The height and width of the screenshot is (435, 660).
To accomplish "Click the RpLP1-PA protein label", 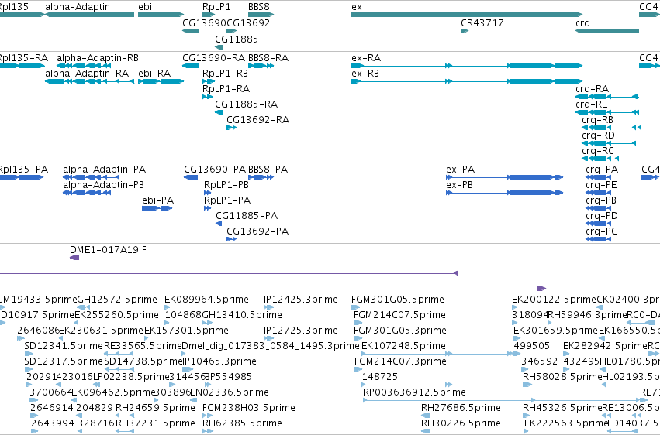I will (227, 200).
